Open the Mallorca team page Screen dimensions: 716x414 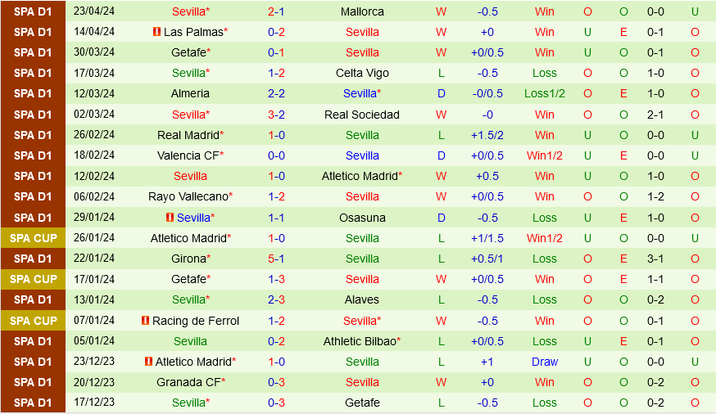[362, 11]
